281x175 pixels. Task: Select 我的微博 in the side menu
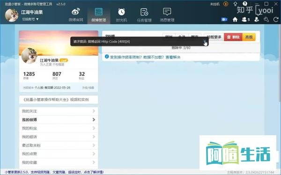[x=59, y=120]
